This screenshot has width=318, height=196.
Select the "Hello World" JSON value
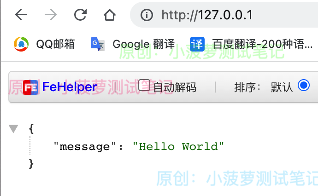coord(178,146)
